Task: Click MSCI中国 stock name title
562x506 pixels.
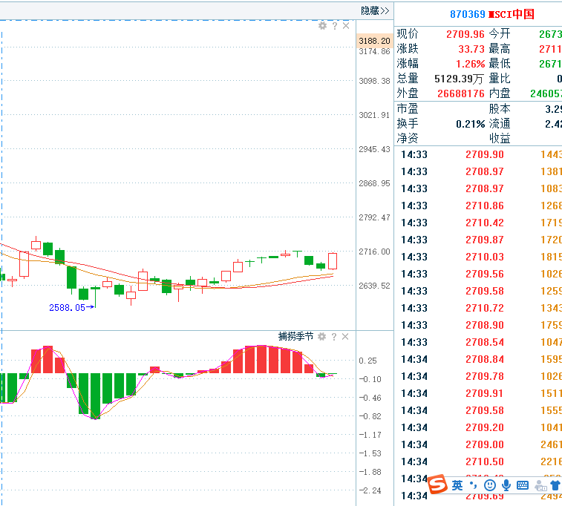Action: click(x=512, y=14)
